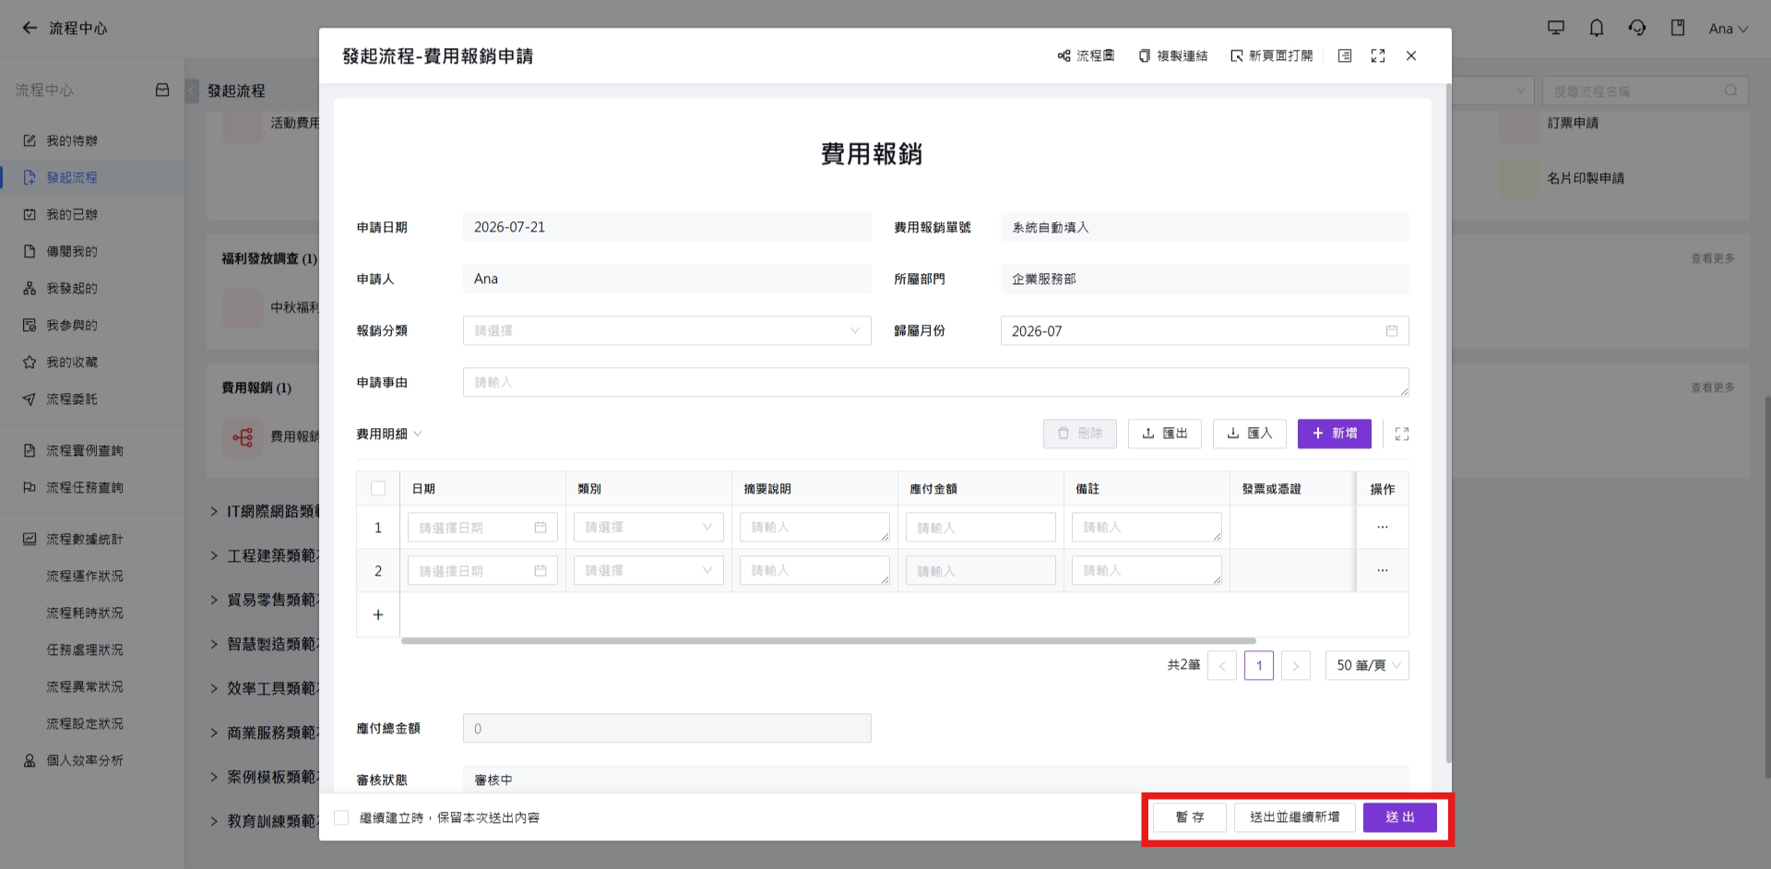Screen dimensions: 1771x869
Task: Save draft with 暫存 button
Action: 1190,817
